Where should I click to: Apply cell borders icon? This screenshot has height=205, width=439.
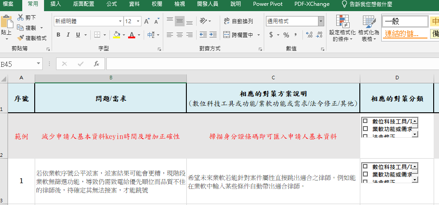(97, 35)
